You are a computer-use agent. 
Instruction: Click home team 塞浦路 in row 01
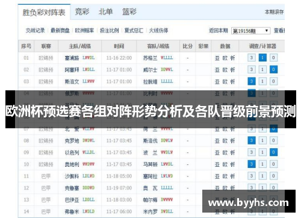[72, 58]
